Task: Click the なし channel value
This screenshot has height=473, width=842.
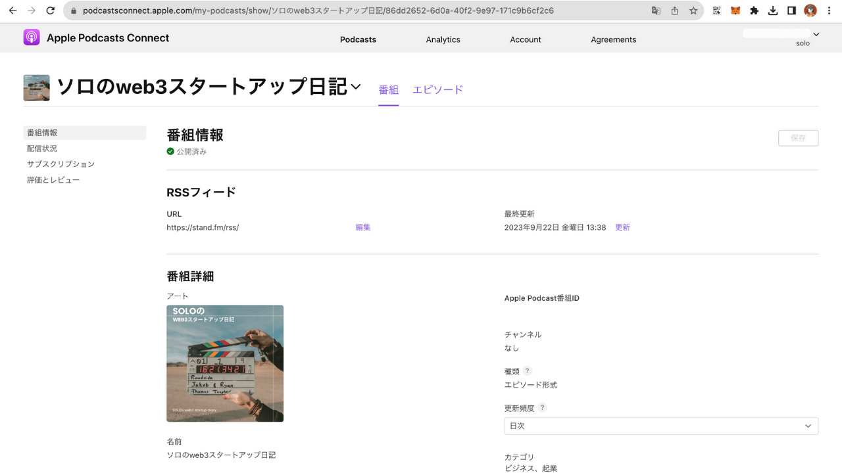Action: tap(512, 348)
